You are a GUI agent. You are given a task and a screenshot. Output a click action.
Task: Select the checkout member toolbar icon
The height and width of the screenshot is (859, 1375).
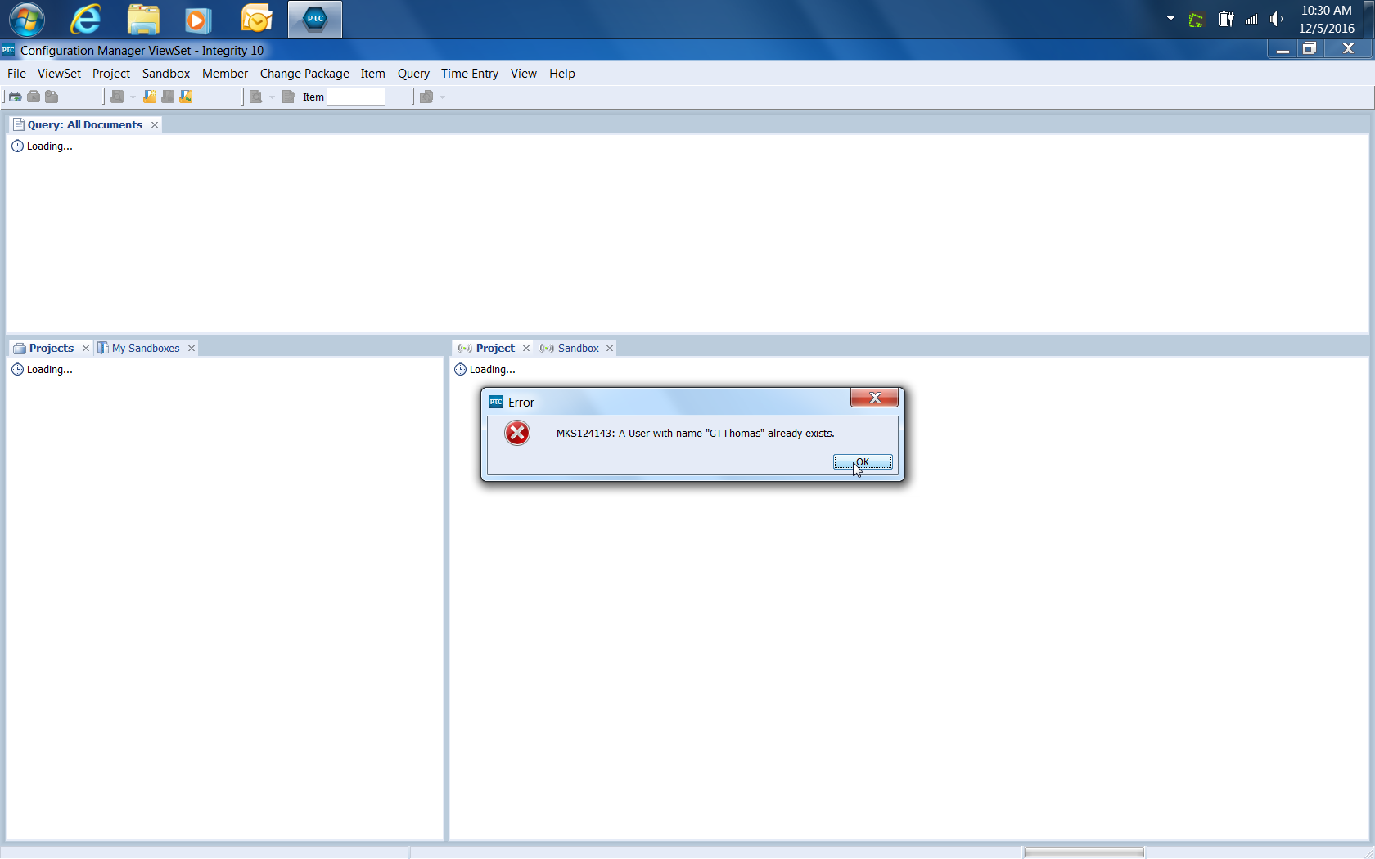click(x=168, y=97)
